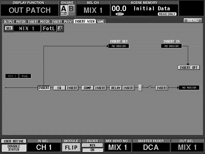Viewport: 205px width, 154px height.
Task: Click the EDIT indicator under the scene number
Action: 120,14
